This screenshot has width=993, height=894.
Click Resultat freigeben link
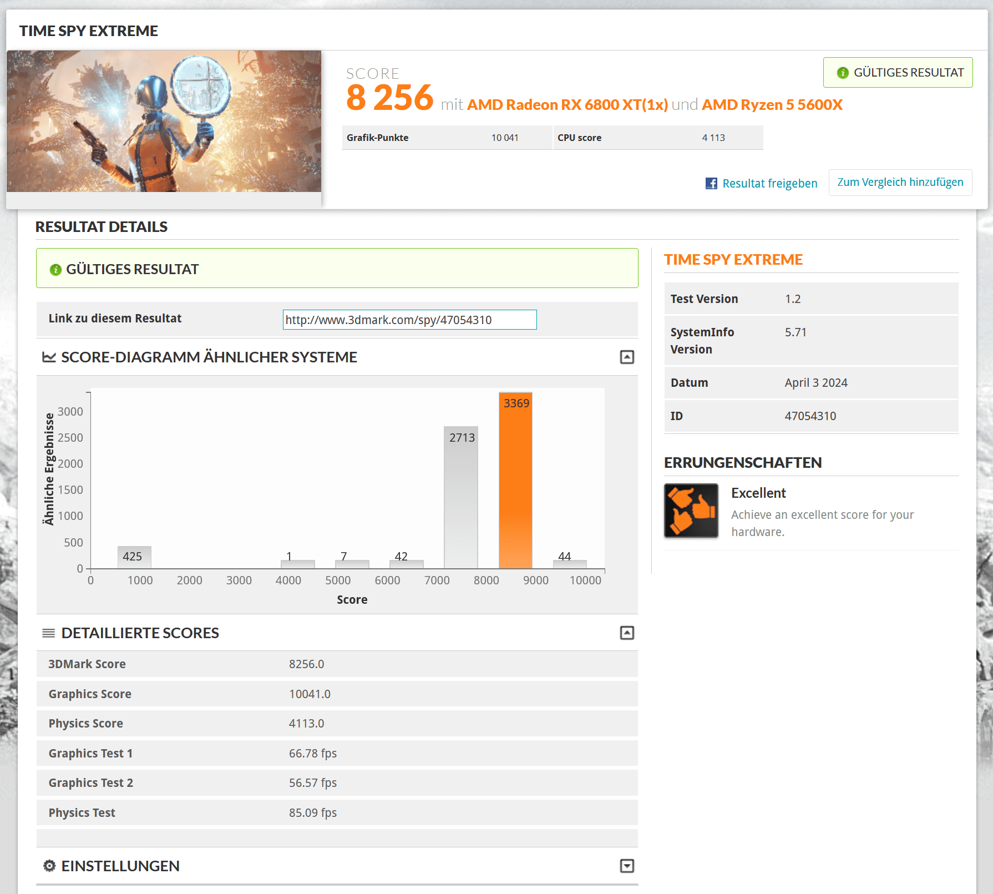coord(770,183)
